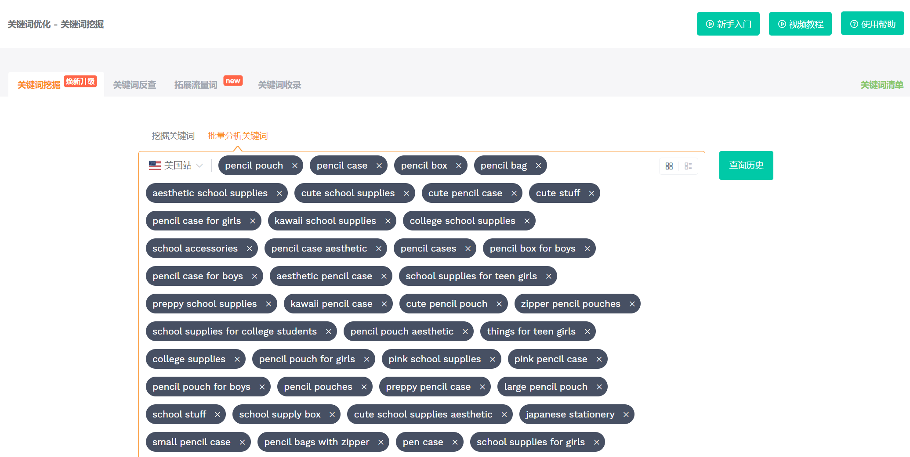Remove 'school accessories' tag

click(249, 249)
